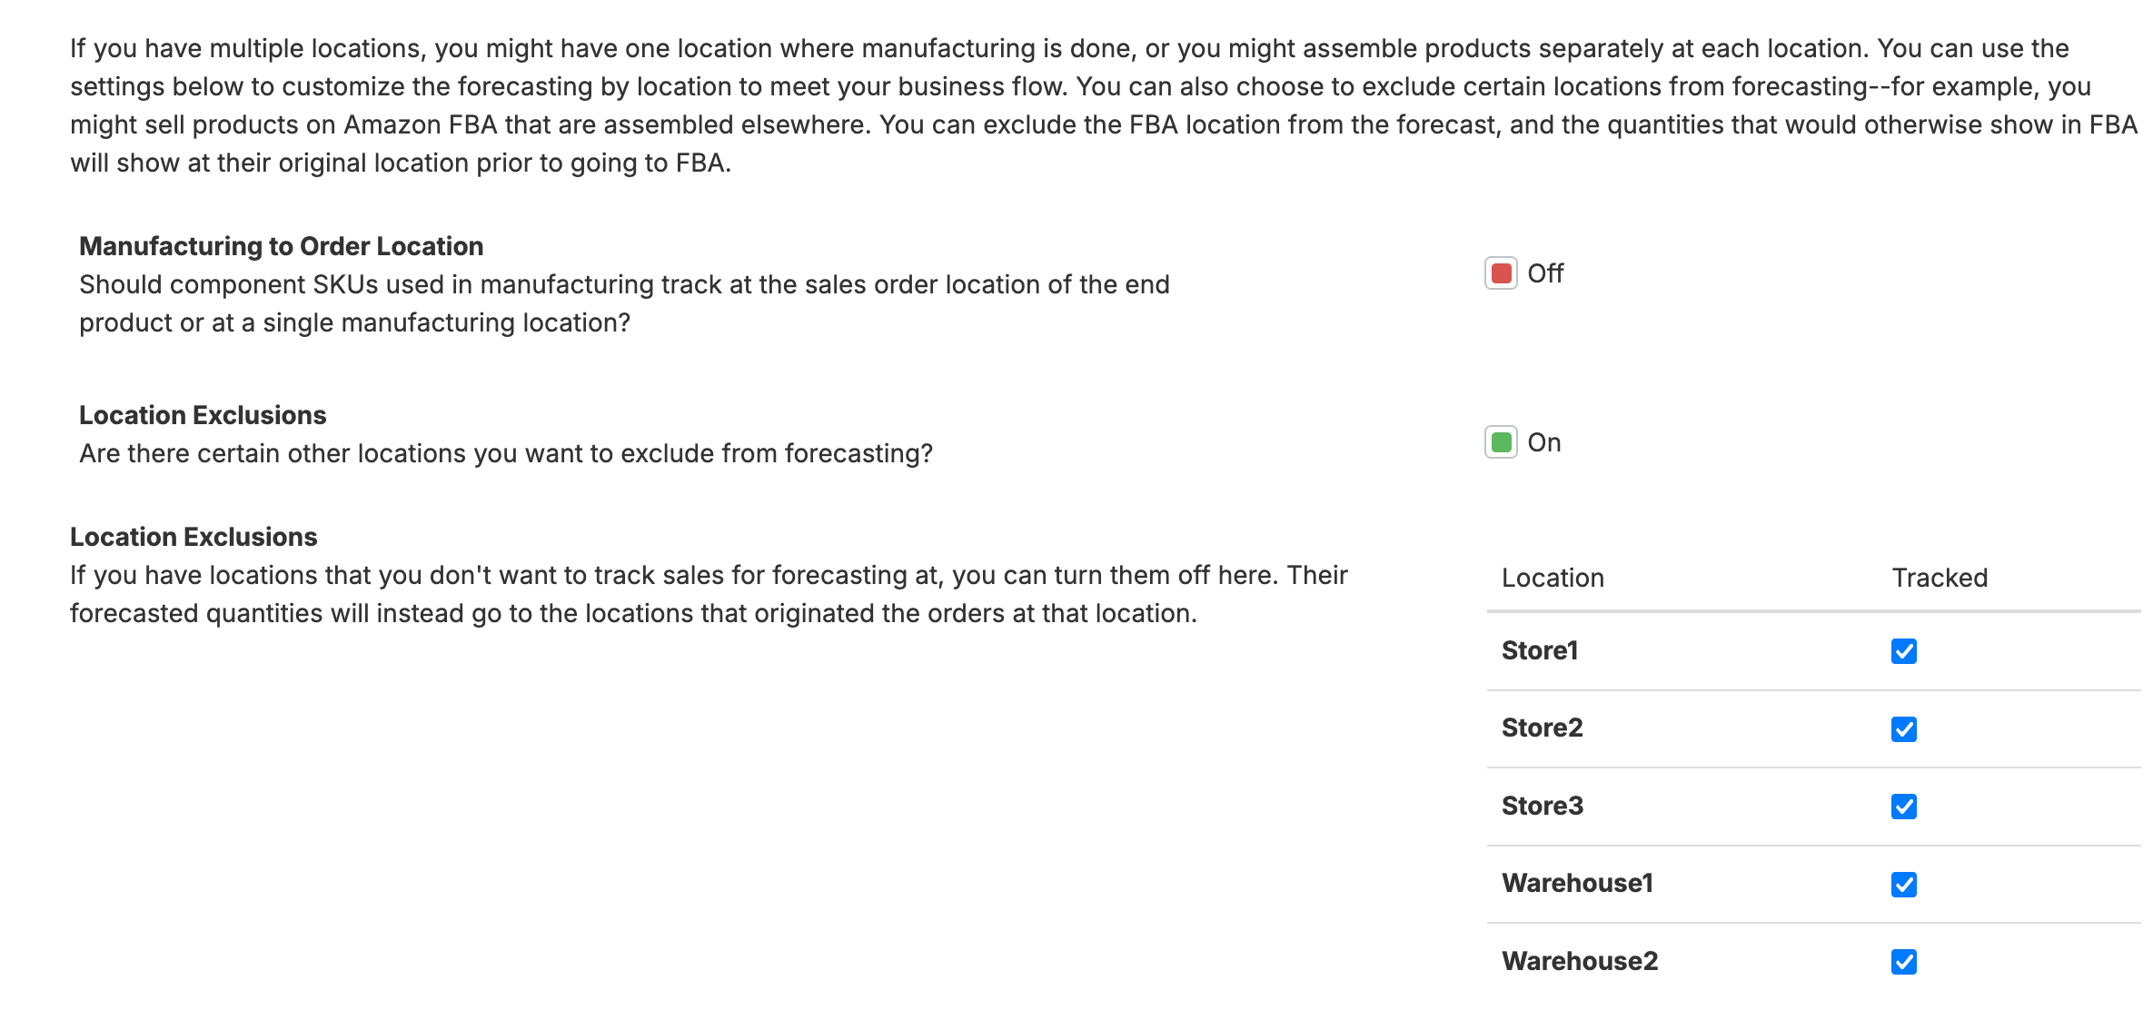This screenshot has height=1010, width=2153.
Task: Click the Location column header
Action: (x=1553, y=578)
